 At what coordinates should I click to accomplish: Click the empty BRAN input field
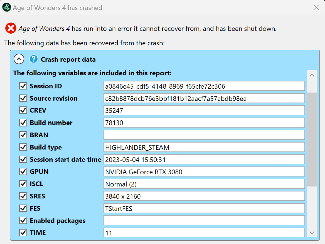tap(204, 135)
